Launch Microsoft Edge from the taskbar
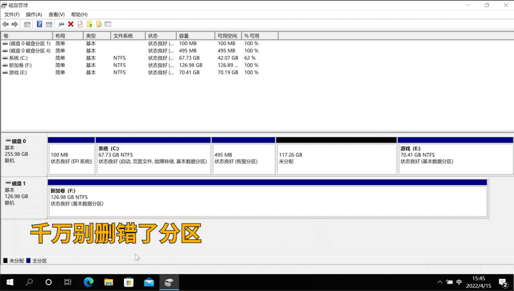 pyautogui.click(x=89, y=282)
